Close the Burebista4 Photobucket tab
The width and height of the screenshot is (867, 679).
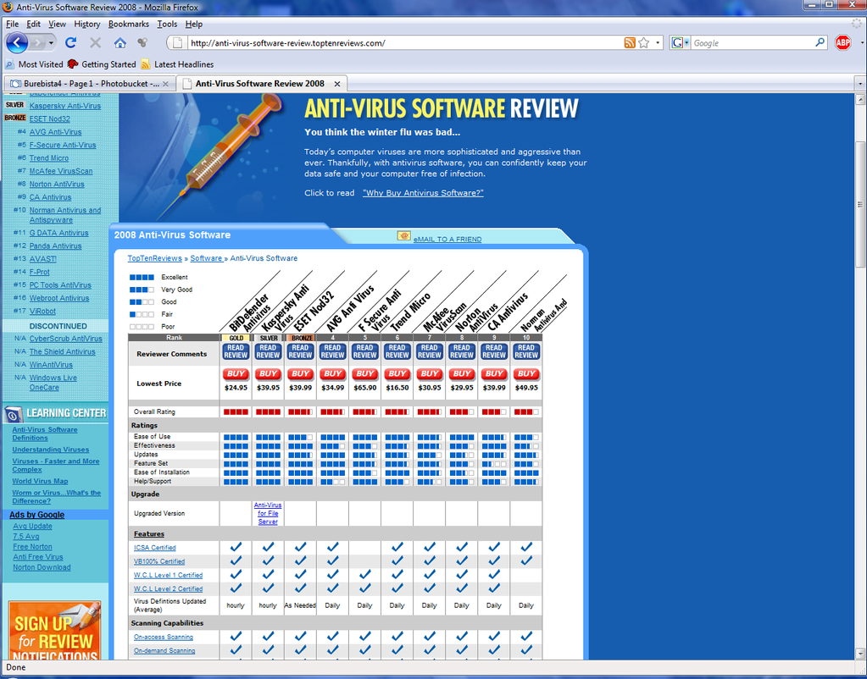click(165, 84)
